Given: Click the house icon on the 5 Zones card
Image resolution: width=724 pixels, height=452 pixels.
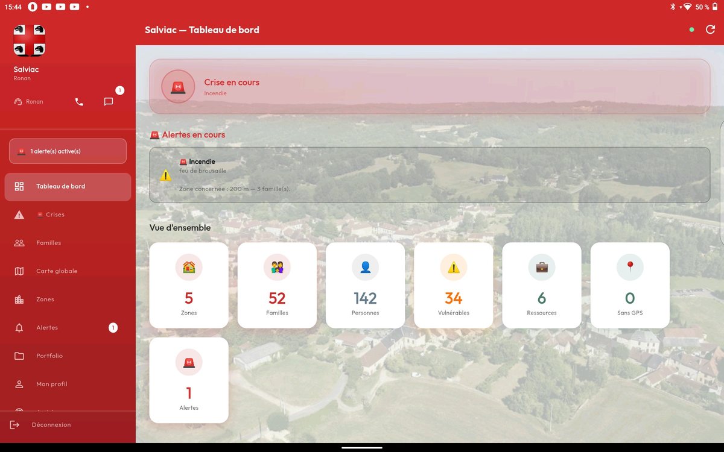Looking at the screenshot, I should [189, 267].
